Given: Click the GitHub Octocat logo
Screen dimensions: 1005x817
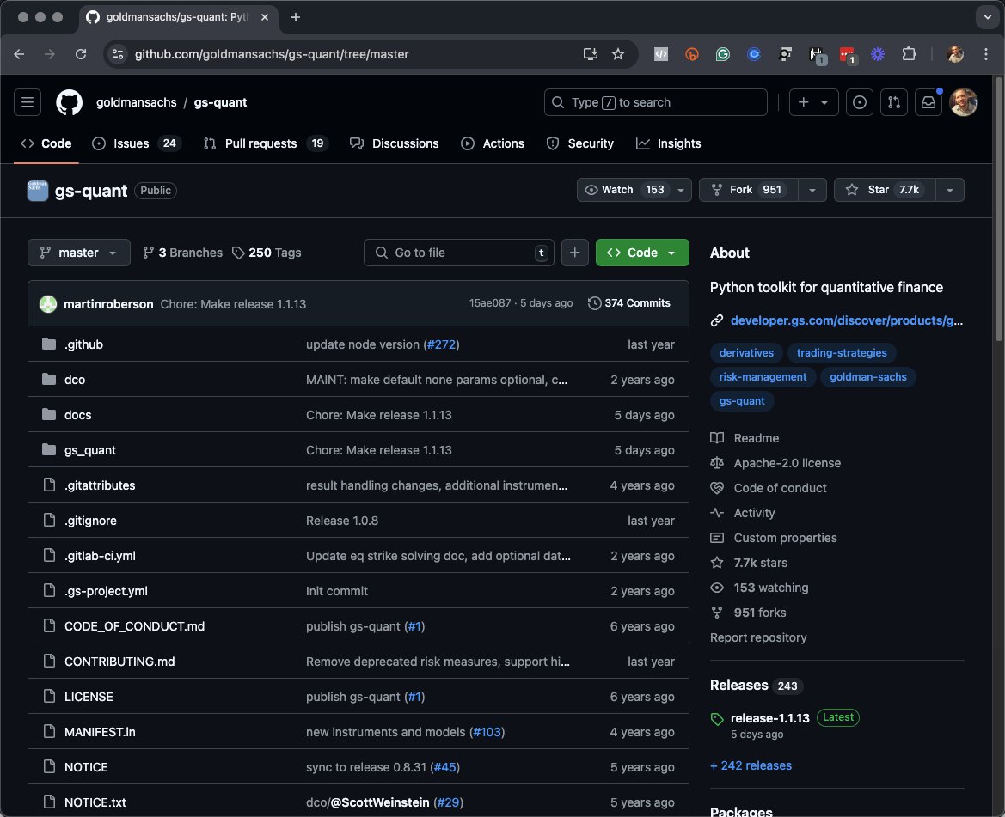Looking at the screenshot, I should point(70,102).
